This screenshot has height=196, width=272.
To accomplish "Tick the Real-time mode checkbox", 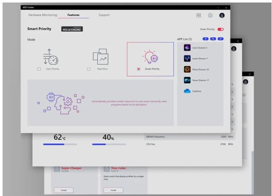I will (89, 69).
